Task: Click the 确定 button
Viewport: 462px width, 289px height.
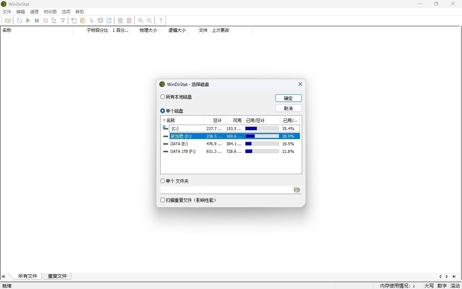Action: 288,98
